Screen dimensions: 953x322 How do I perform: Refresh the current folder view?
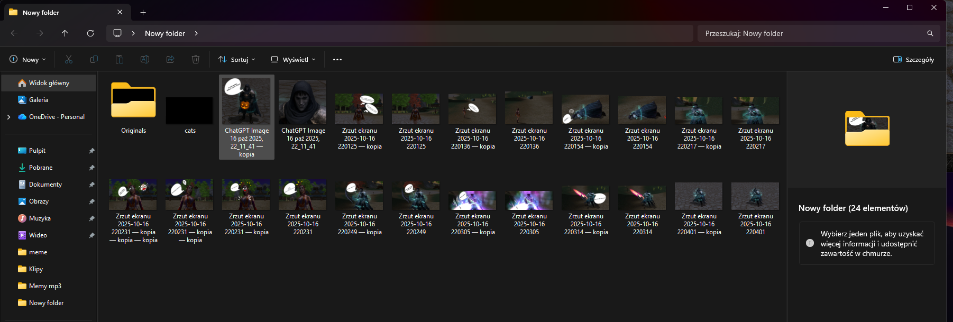pos(90,33)
